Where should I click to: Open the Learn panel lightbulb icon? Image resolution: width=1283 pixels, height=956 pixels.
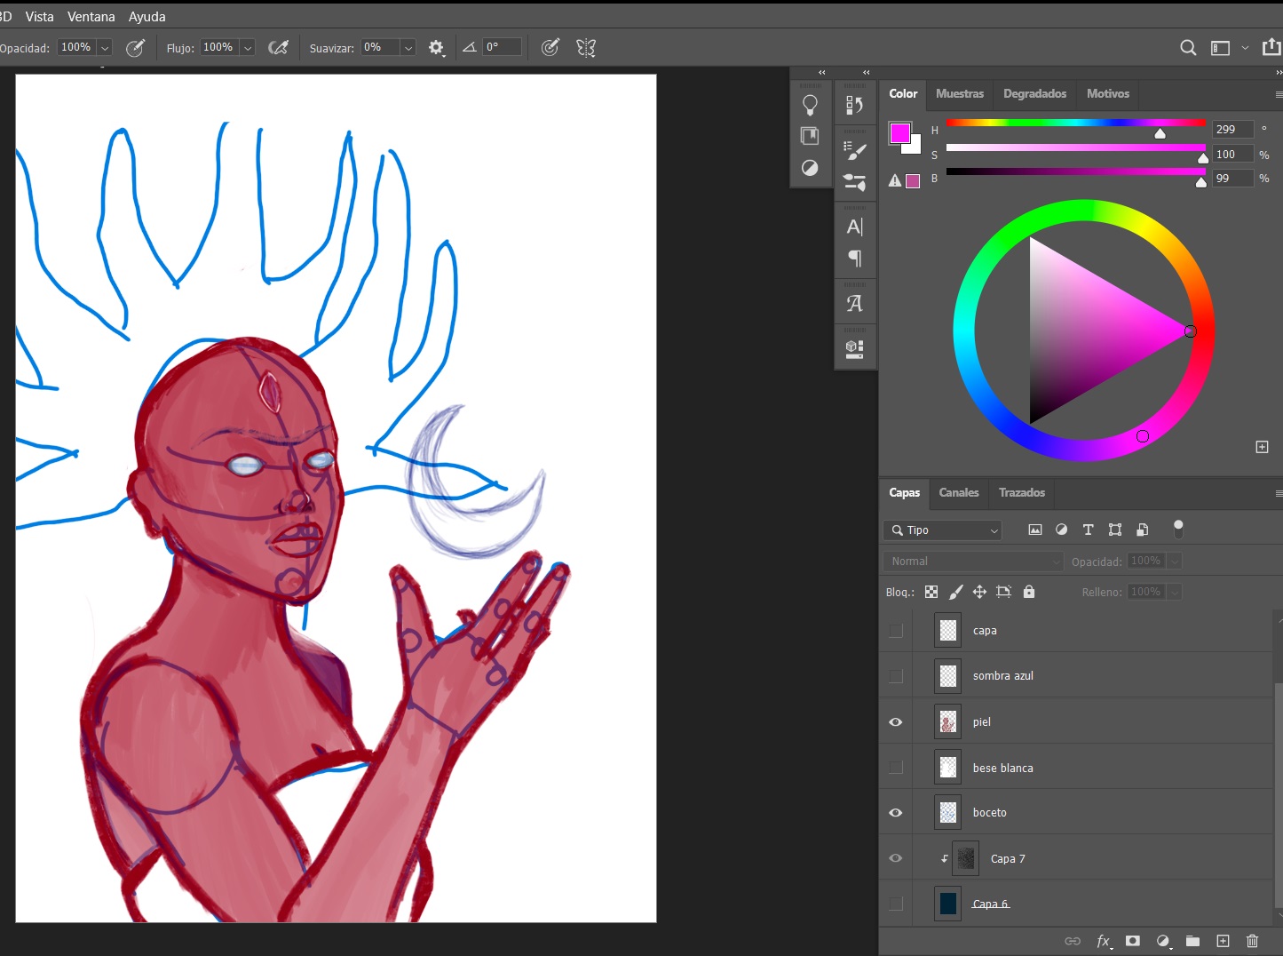(x=810, y=105)
